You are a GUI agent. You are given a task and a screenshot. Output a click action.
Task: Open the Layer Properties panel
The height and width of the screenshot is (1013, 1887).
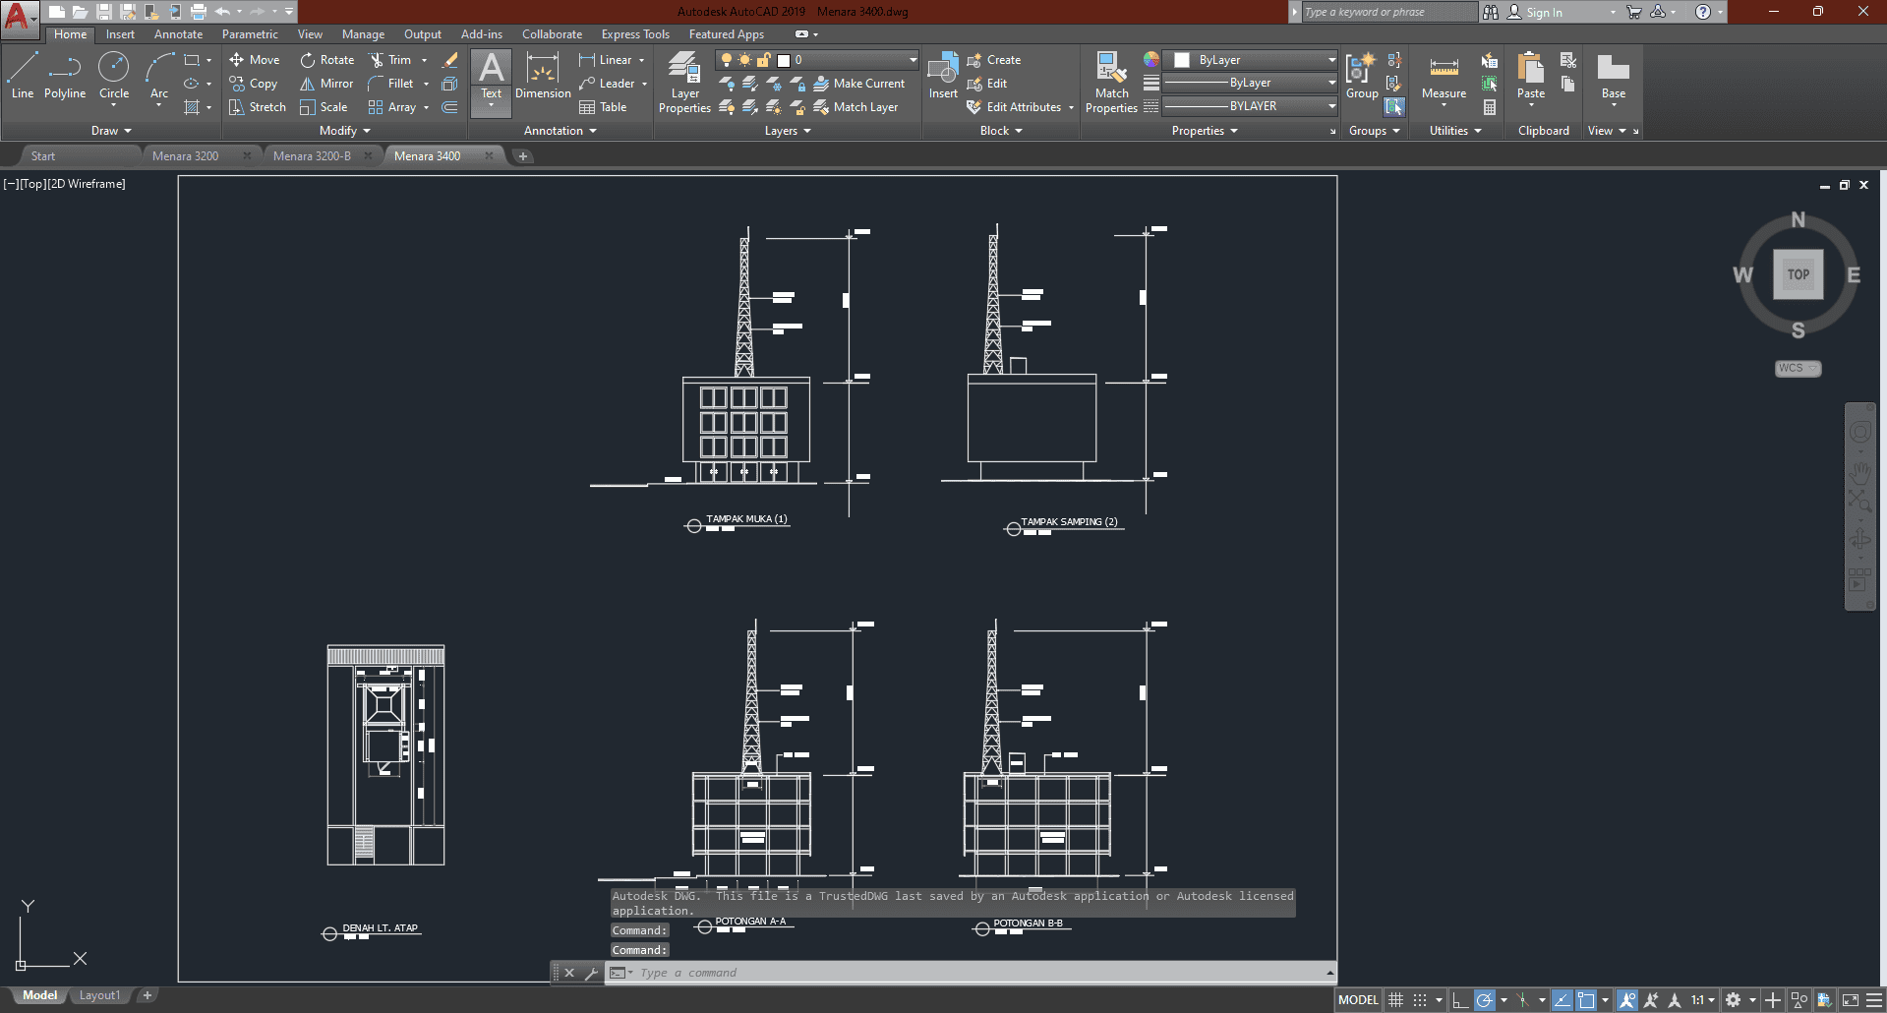click(x=684, y=83)
